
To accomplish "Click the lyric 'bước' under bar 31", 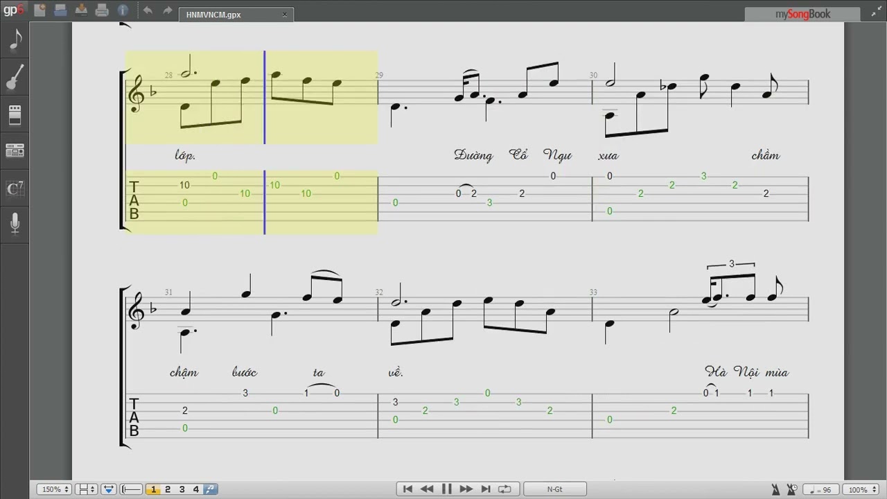I will (245, 372).
